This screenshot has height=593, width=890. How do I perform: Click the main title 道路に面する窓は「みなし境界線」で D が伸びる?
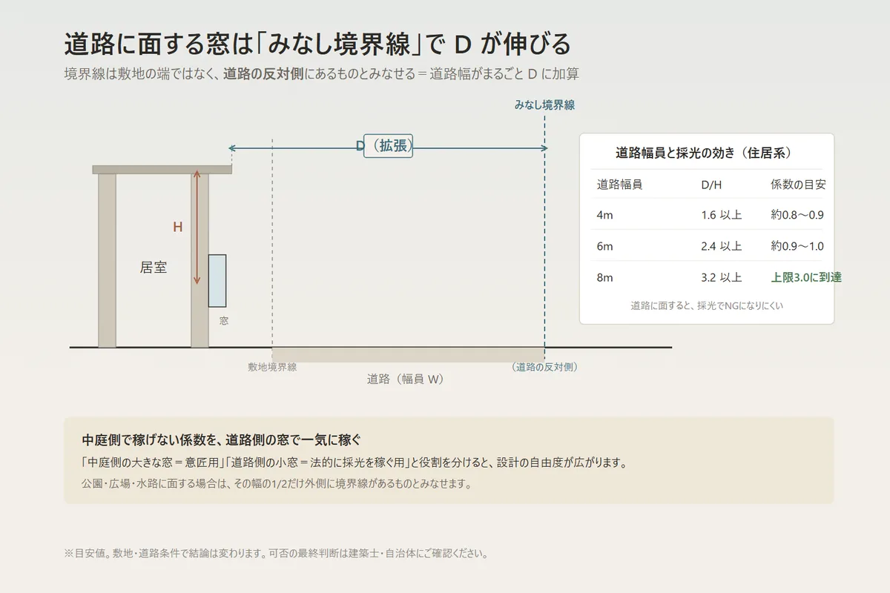pos(317,44)
